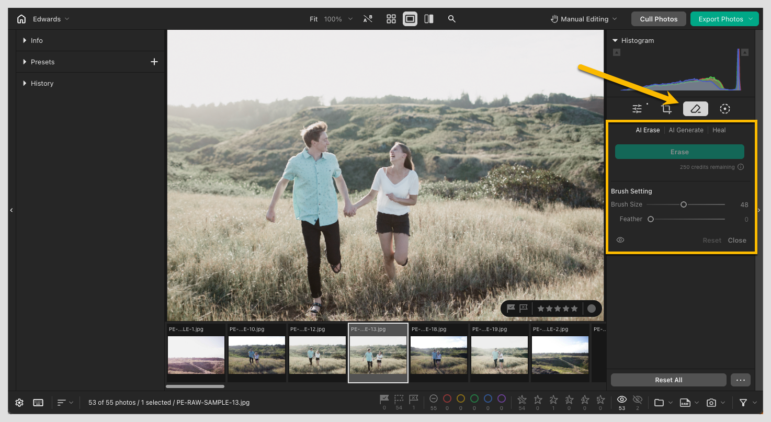Open the Manual Editing mode dropdown
The width and height of the screenshot is (771, 422).
584,19
